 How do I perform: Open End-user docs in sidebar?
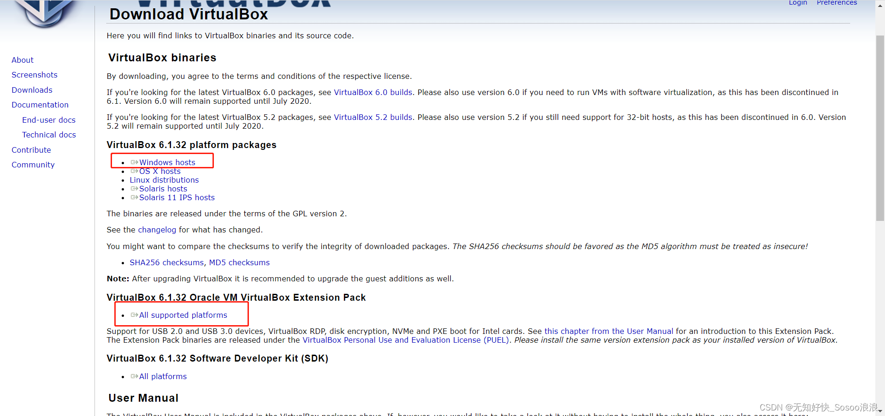coord(49,120)
